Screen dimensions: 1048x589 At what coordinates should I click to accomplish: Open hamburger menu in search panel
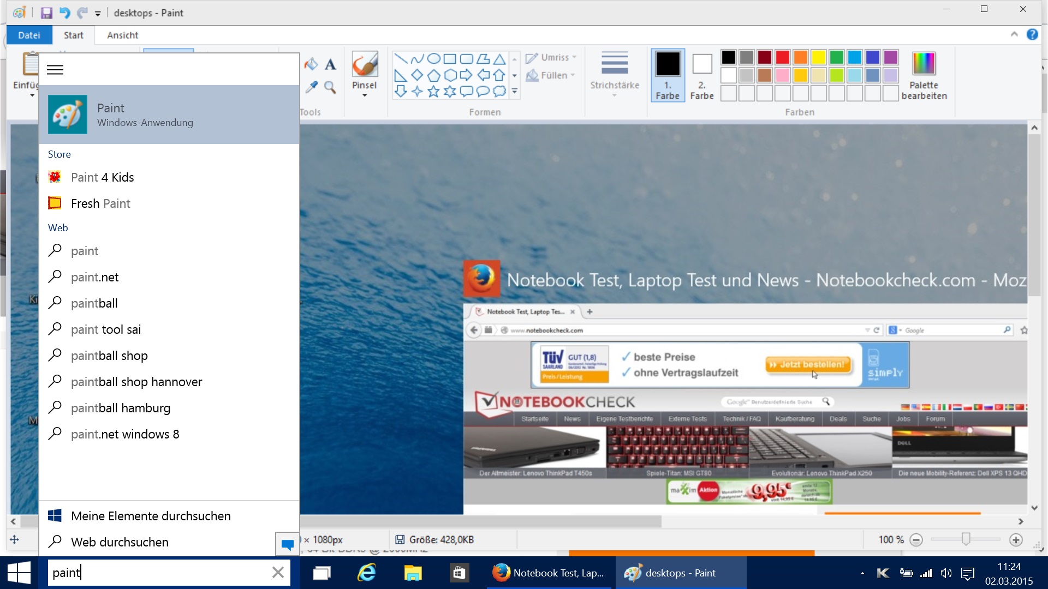pos(55,70)
